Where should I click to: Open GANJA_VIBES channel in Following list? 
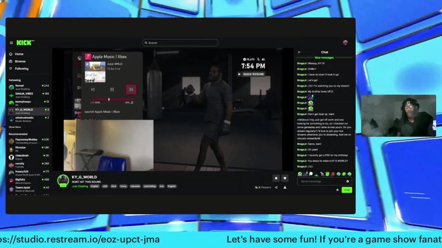pos(29,95)
